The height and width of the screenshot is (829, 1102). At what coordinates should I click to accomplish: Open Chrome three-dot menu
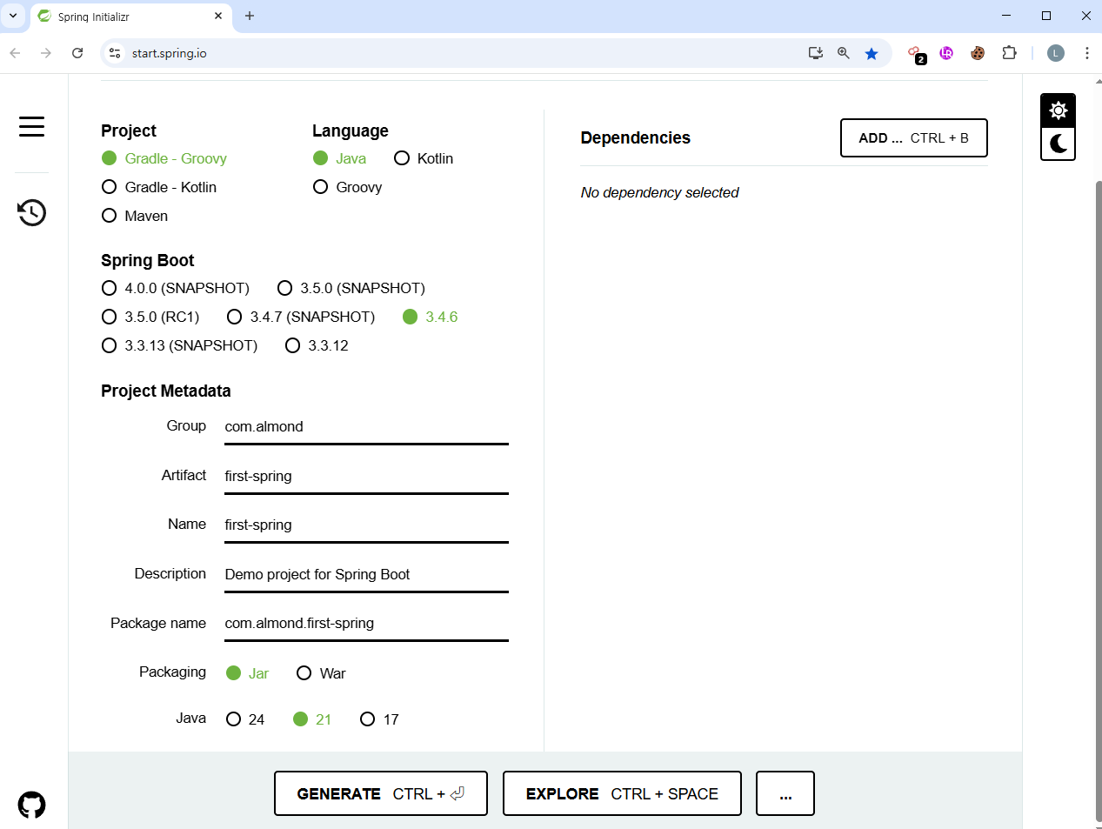pos(1087,53)
